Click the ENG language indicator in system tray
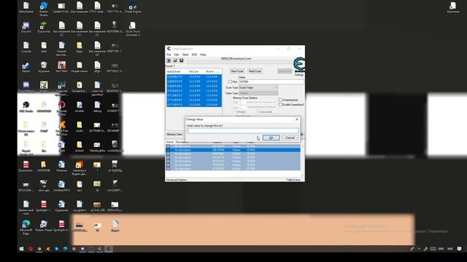467x262 pixels. pyautogui.click(x=441, y=249)
